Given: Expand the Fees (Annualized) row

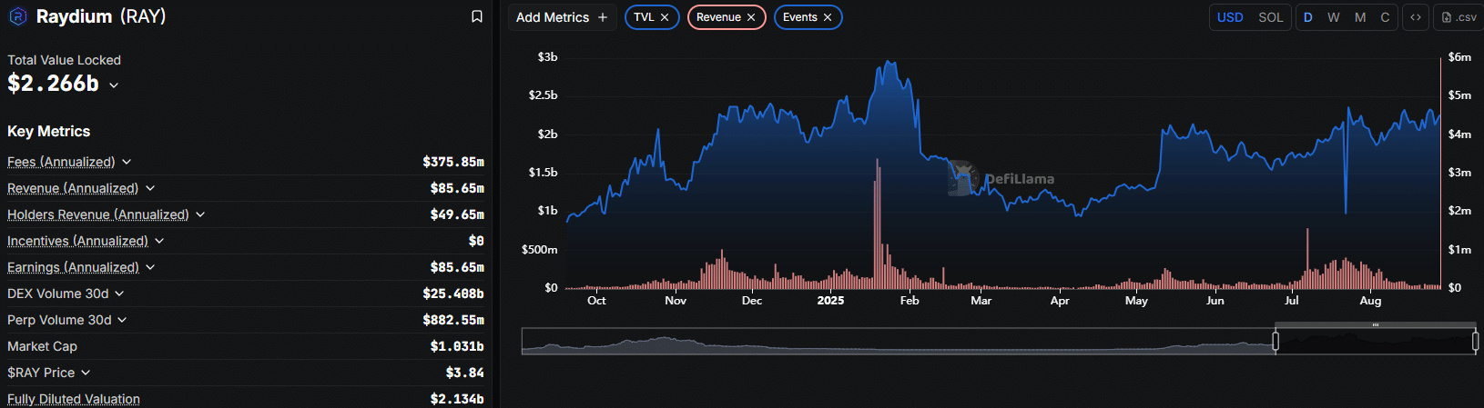Looking at the screenshot, I should point(127,162).
